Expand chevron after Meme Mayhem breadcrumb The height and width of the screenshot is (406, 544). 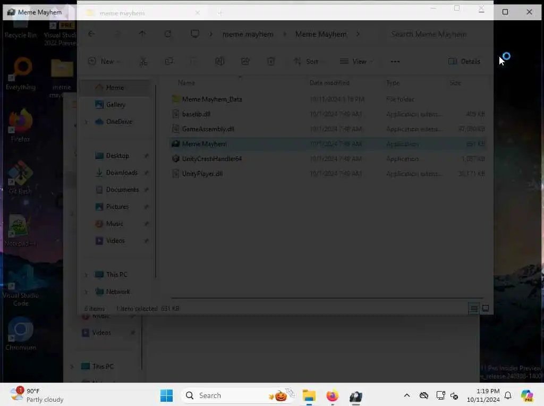358,34
